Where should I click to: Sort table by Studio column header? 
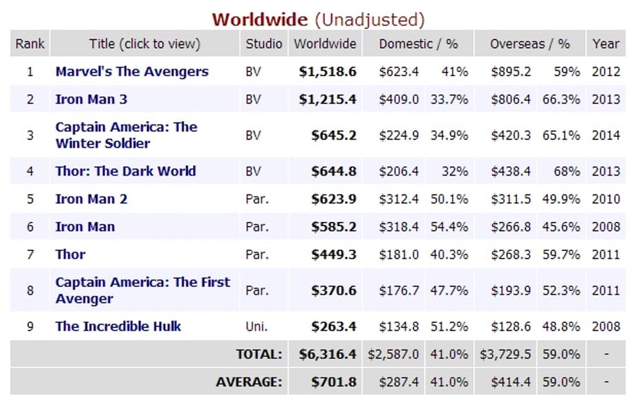pyautogui.click(x=263, y=44)
